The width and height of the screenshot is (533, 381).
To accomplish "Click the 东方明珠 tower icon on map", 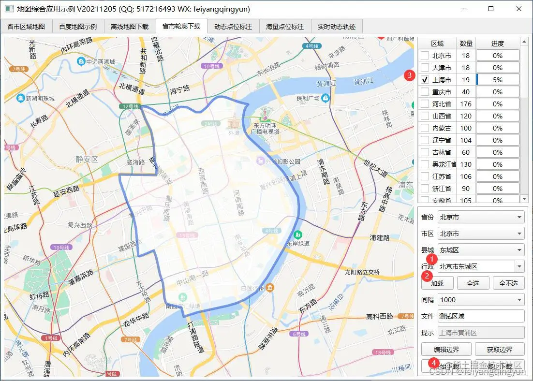I will [x=265, y=114].
